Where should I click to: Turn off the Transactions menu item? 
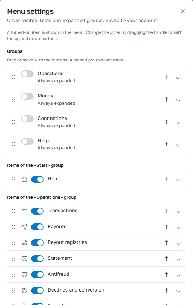[37, 211]
